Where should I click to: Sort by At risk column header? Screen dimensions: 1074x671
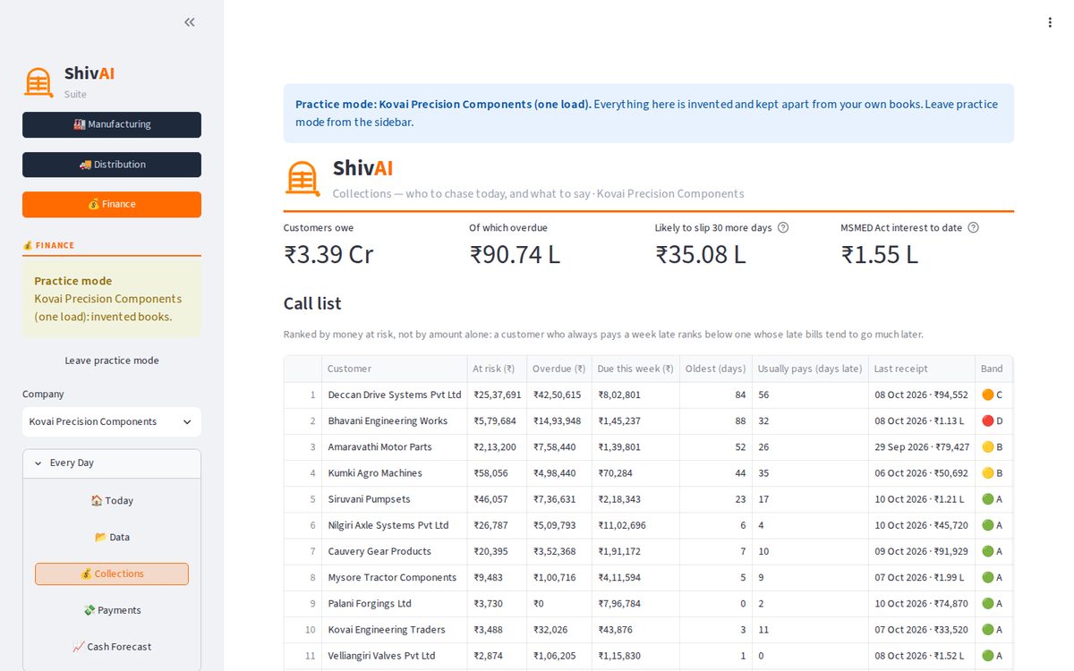point(497,369)
